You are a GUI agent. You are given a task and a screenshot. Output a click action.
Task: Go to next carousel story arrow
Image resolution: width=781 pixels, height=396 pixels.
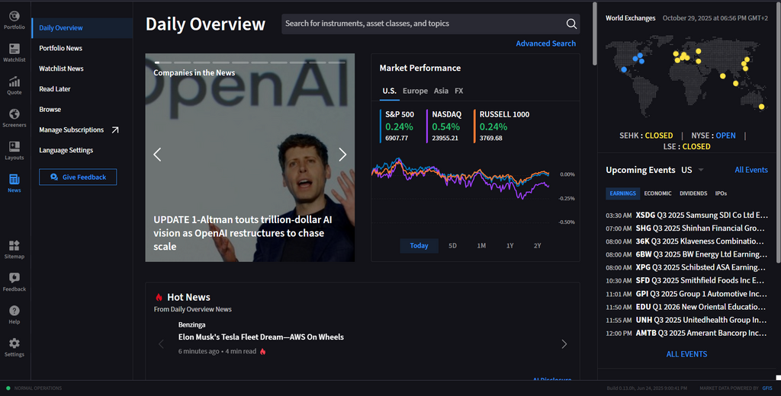point(342,155)
